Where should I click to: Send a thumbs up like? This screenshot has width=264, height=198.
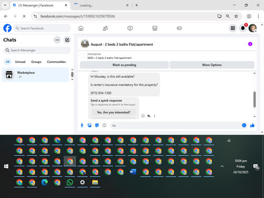(252, 125)
